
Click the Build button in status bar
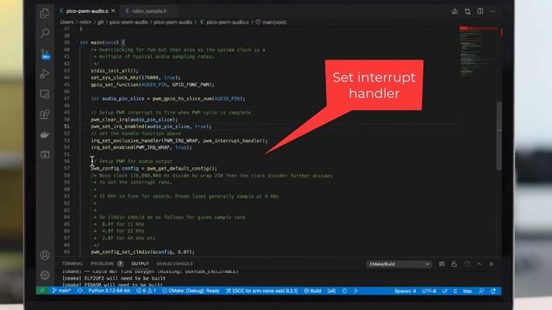pyautogui.click(x=312, y=291)
